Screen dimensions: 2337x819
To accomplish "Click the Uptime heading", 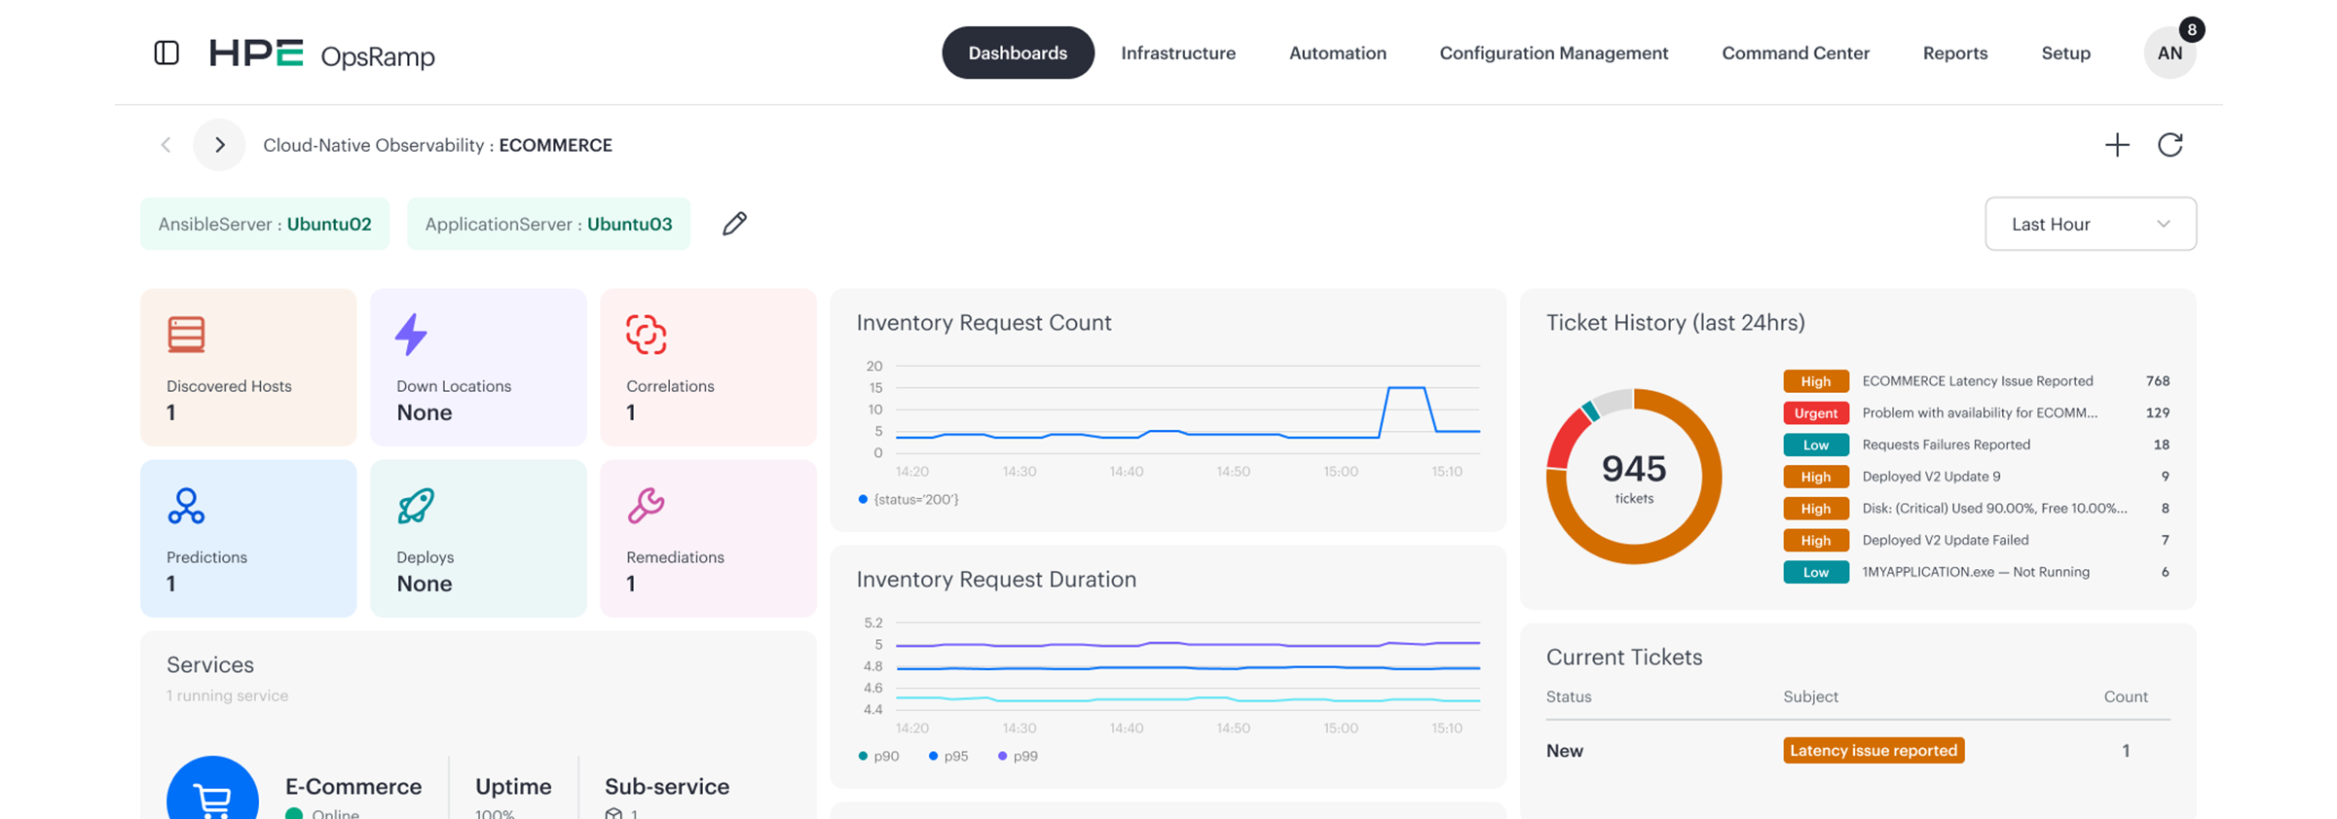I will pyautogui.click(x=513, y=786).
